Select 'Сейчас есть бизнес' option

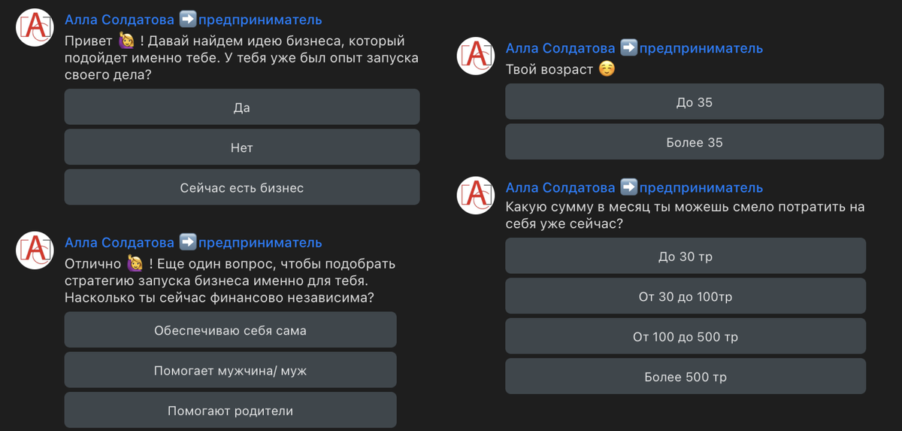[242, 187]
